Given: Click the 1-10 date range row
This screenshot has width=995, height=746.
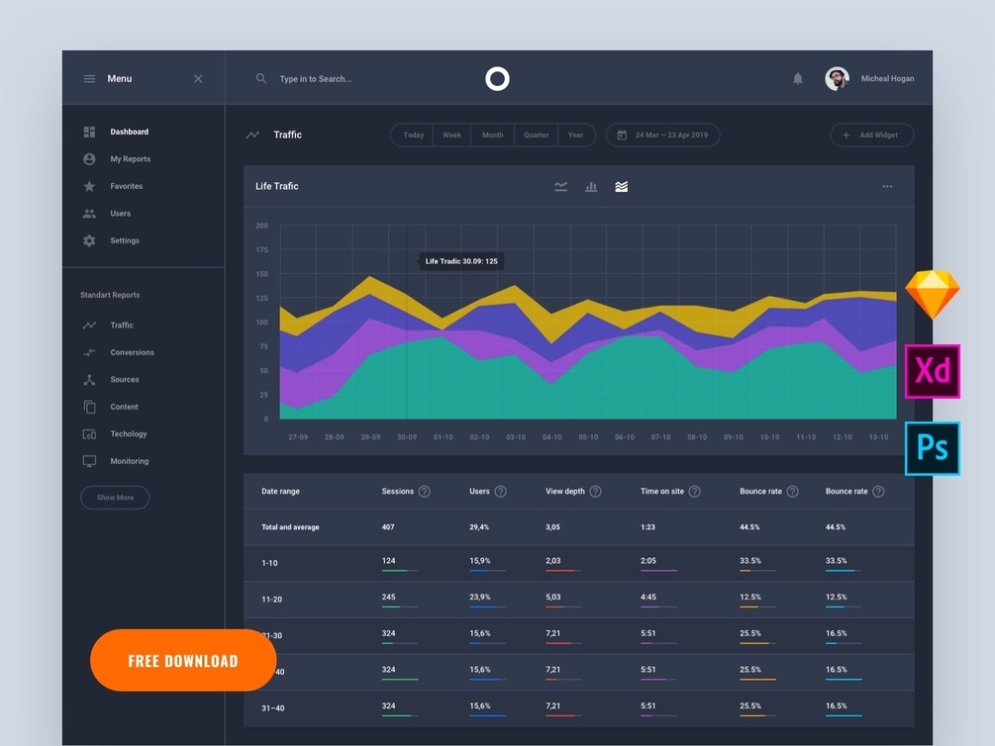Looking at the screenshot, I should point(579,563).
